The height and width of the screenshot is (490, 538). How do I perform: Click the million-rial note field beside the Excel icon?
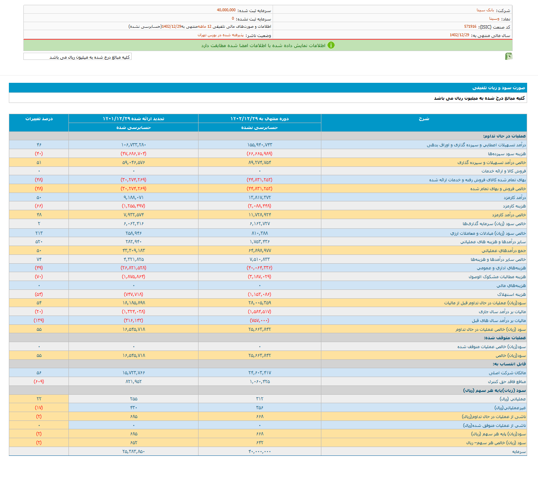coord(78,57)
